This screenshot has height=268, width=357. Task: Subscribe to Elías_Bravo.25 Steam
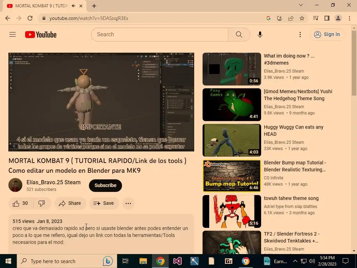(x=105, y=186)
